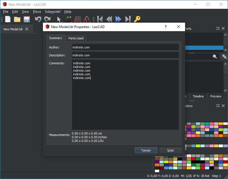
Task: Click the "M: 1/2S 1F R: 30 Rel" status entry
Action: 195,176
